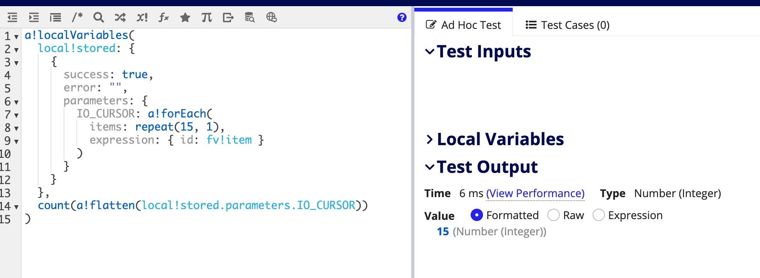Switch to the Test Cases (0) tab

tap(567, 25)
